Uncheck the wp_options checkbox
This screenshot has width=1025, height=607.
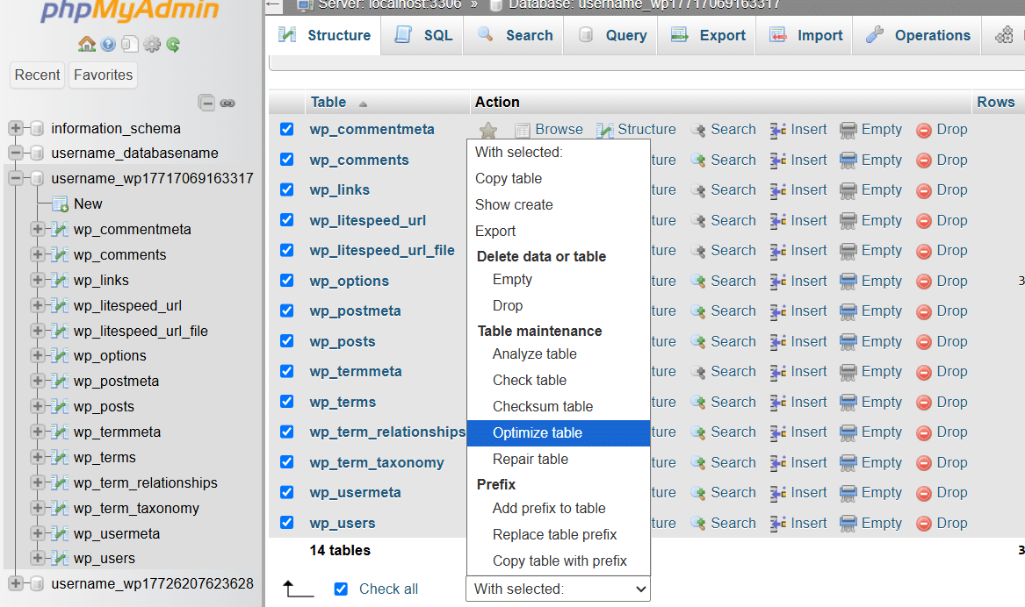(287, 280)
